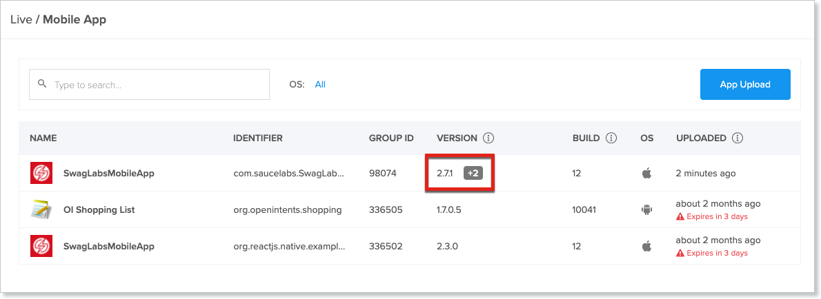Click the NAME column header
Viewport: 821px width, 299px height.
43,138
